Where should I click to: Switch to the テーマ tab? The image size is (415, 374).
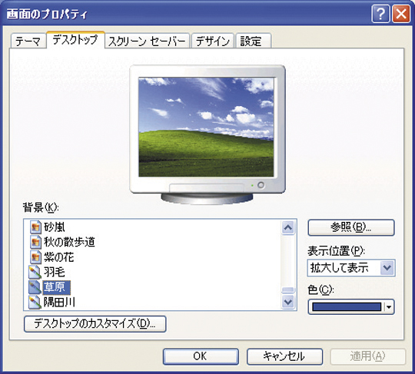28,41
